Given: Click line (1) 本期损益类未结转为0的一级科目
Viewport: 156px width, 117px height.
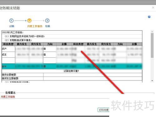Looking at the screenshot, I should [x=25, y=36].
